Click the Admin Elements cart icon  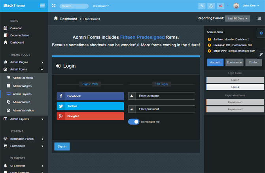pyautogui.click(x=8, y=78)
